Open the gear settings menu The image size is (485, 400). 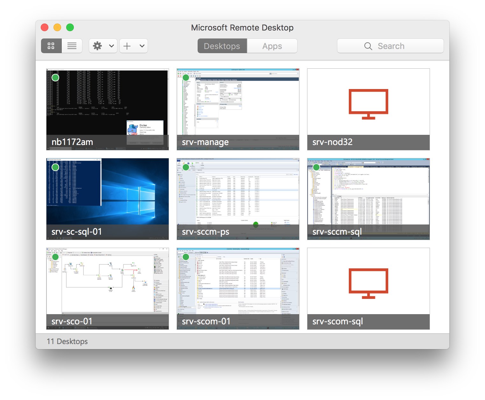click(97, 46)
